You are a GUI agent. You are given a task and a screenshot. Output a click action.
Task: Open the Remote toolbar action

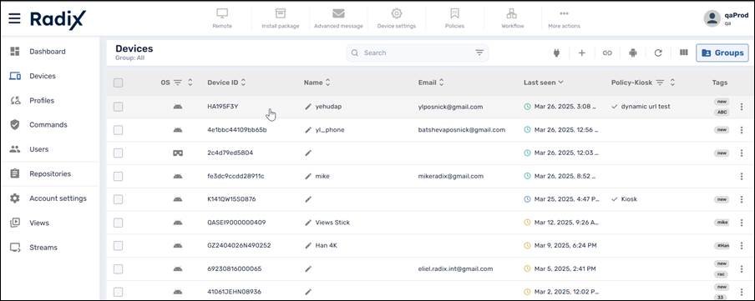coord(222,18)
